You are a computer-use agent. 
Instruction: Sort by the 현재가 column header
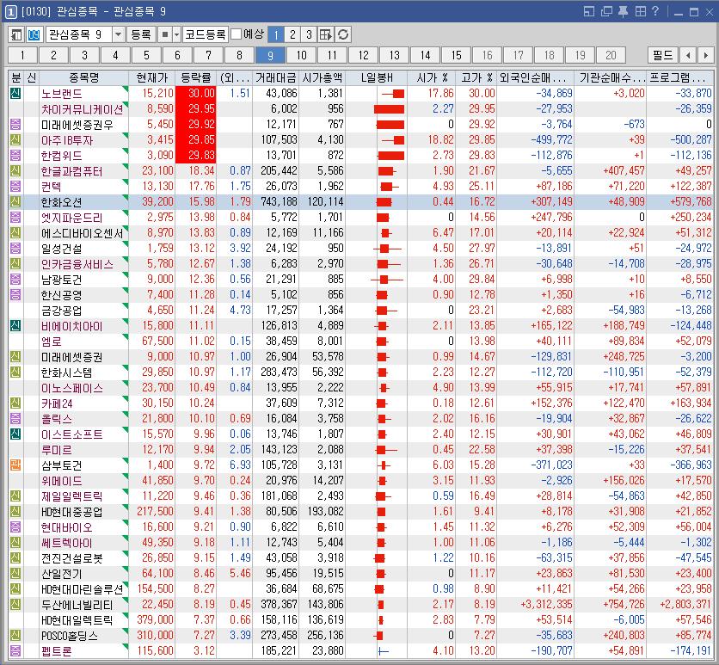pyautogui.click(x=151, y=78)
